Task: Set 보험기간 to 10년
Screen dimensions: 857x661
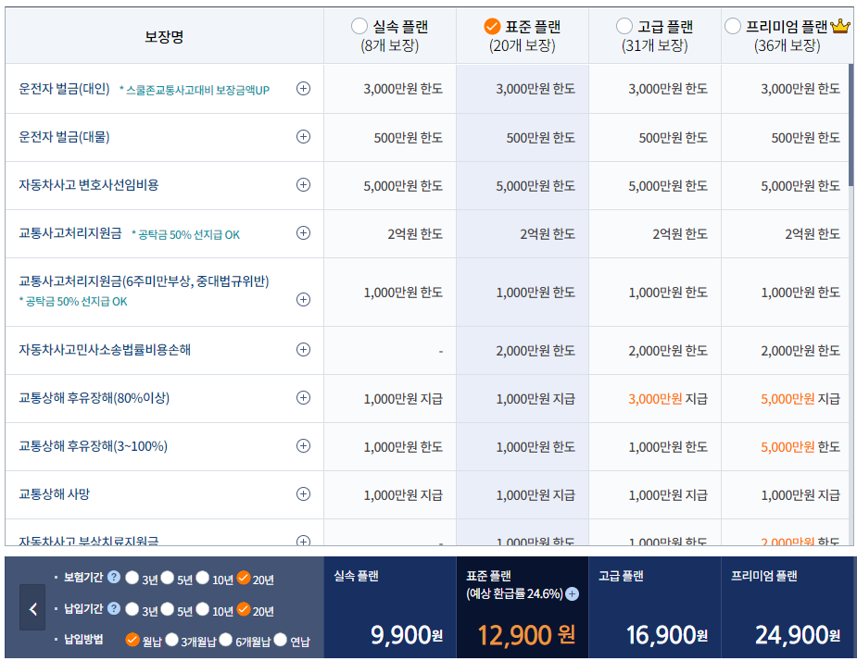Action: point(202,578)
